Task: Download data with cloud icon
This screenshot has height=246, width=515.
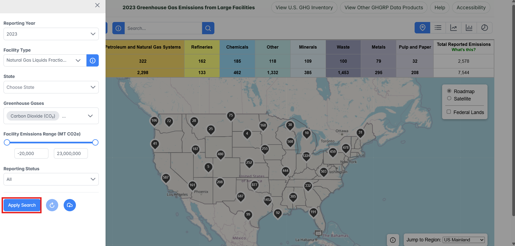Action: pyautogui.click(x=70, y=205)
